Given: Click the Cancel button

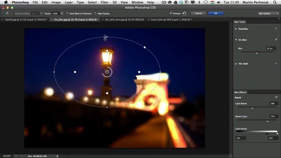Looking at the screenshot, I should [x=198, y=13].
